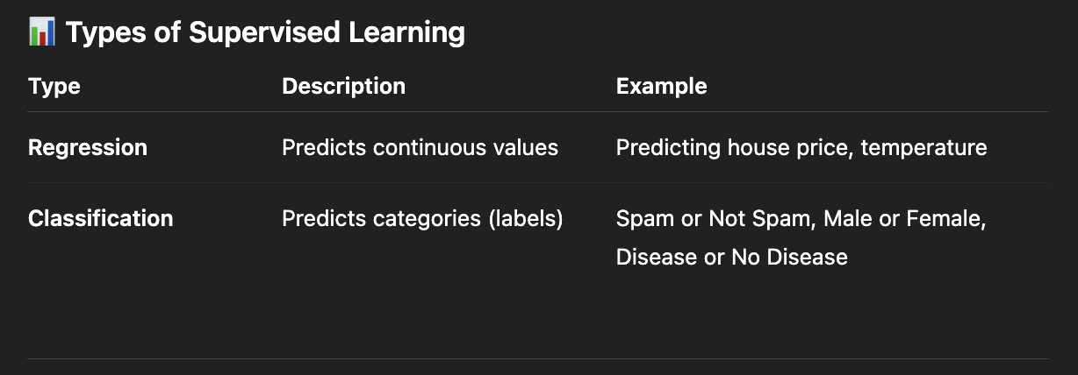
Task: Click the "Example" column header
Action: click(x=661, y=86)
